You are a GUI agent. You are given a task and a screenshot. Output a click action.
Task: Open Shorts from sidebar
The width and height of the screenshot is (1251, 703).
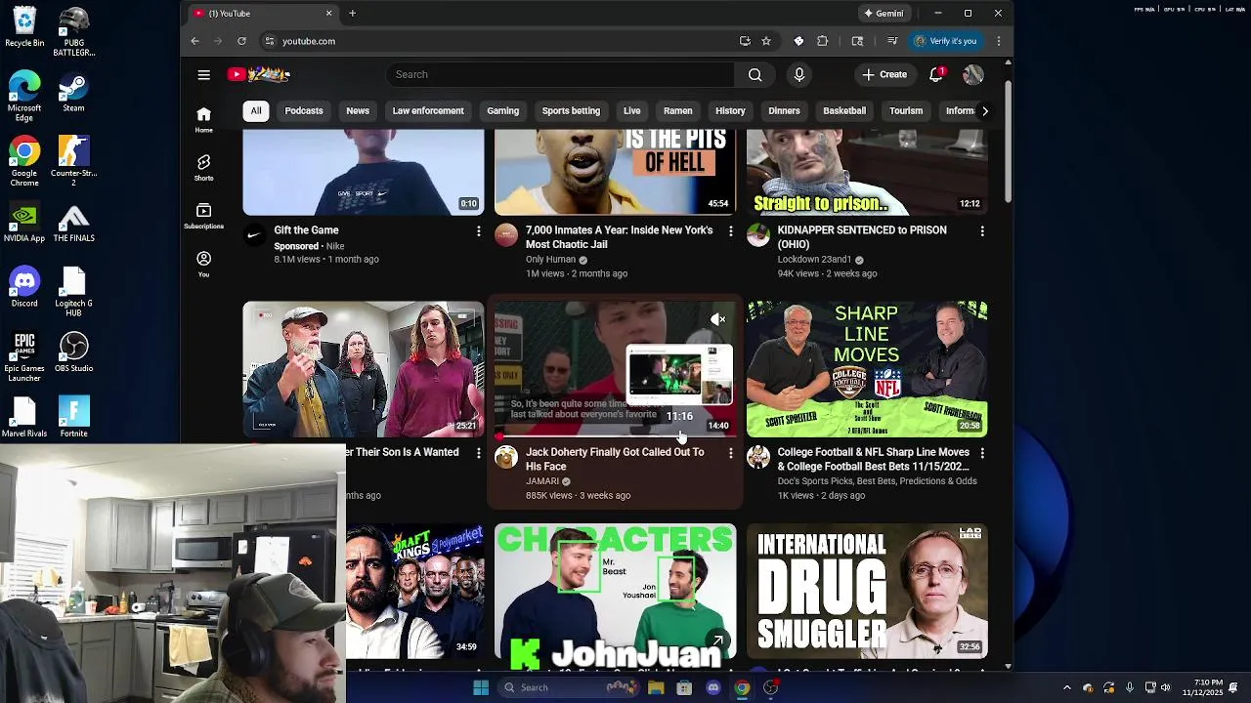(x=203, y=167)
